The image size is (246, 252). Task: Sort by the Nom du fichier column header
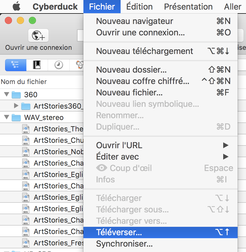coord(24,82)
